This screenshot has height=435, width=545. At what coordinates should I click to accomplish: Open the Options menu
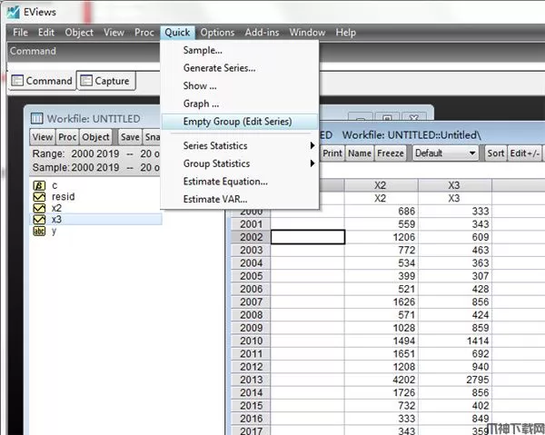click(217, 33)
